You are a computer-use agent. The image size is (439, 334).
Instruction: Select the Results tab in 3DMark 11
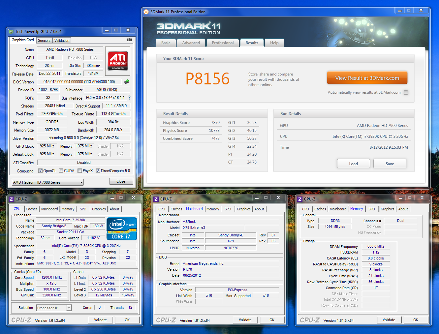click(x=252, y=43)
